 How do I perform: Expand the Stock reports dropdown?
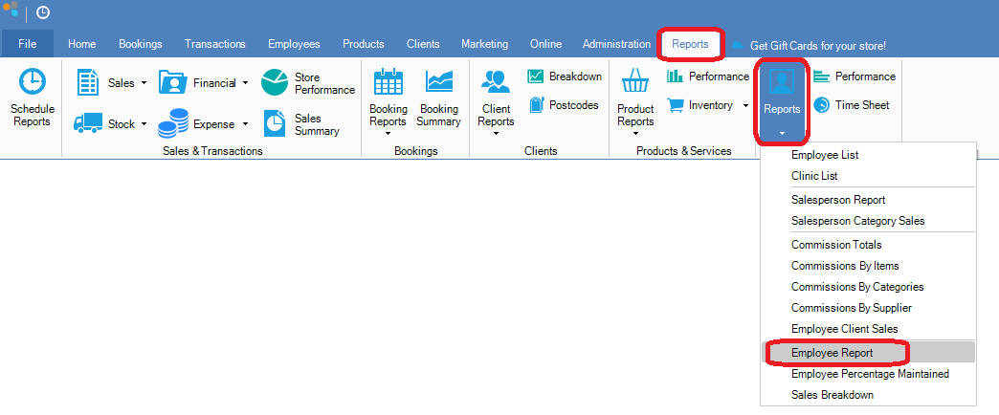point(144,124)
